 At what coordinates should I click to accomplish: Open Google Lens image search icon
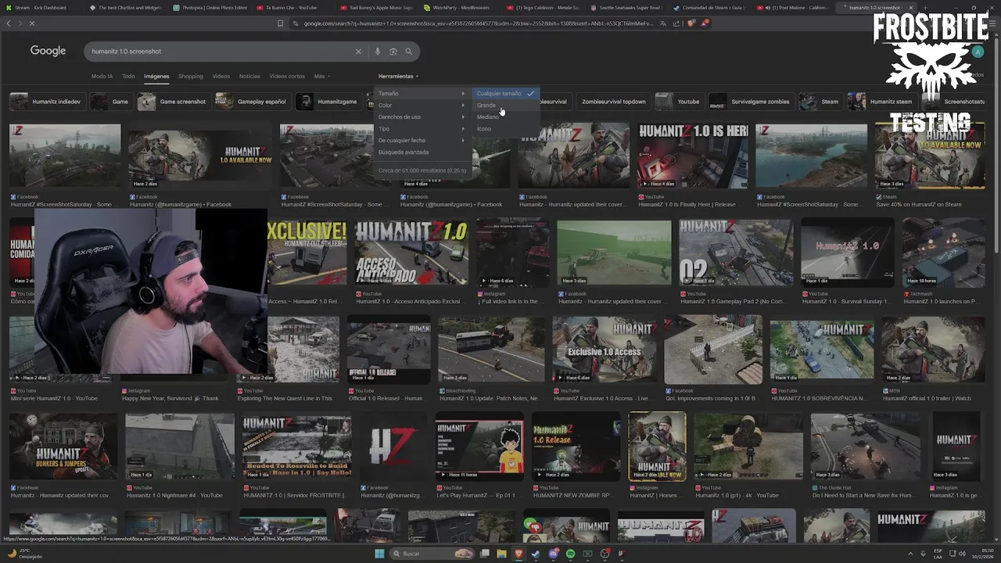coord(393,52)
